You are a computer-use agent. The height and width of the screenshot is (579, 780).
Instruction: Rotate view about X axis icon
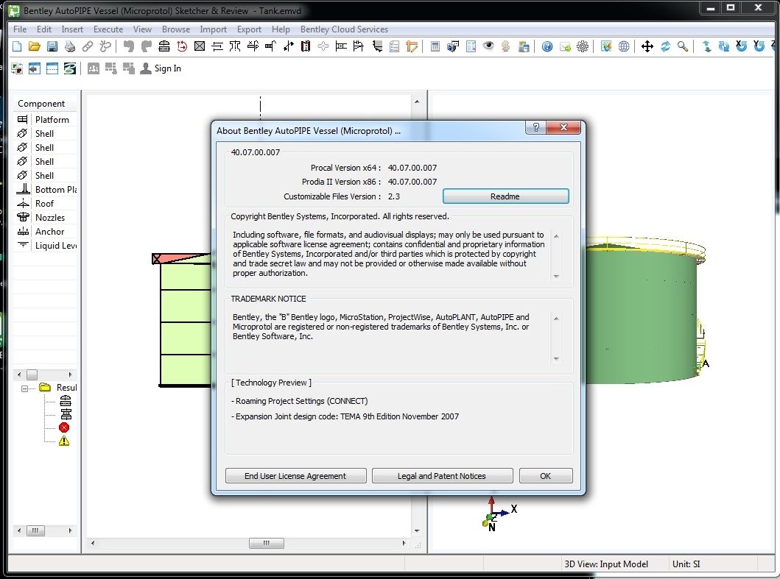click(741, 46)
